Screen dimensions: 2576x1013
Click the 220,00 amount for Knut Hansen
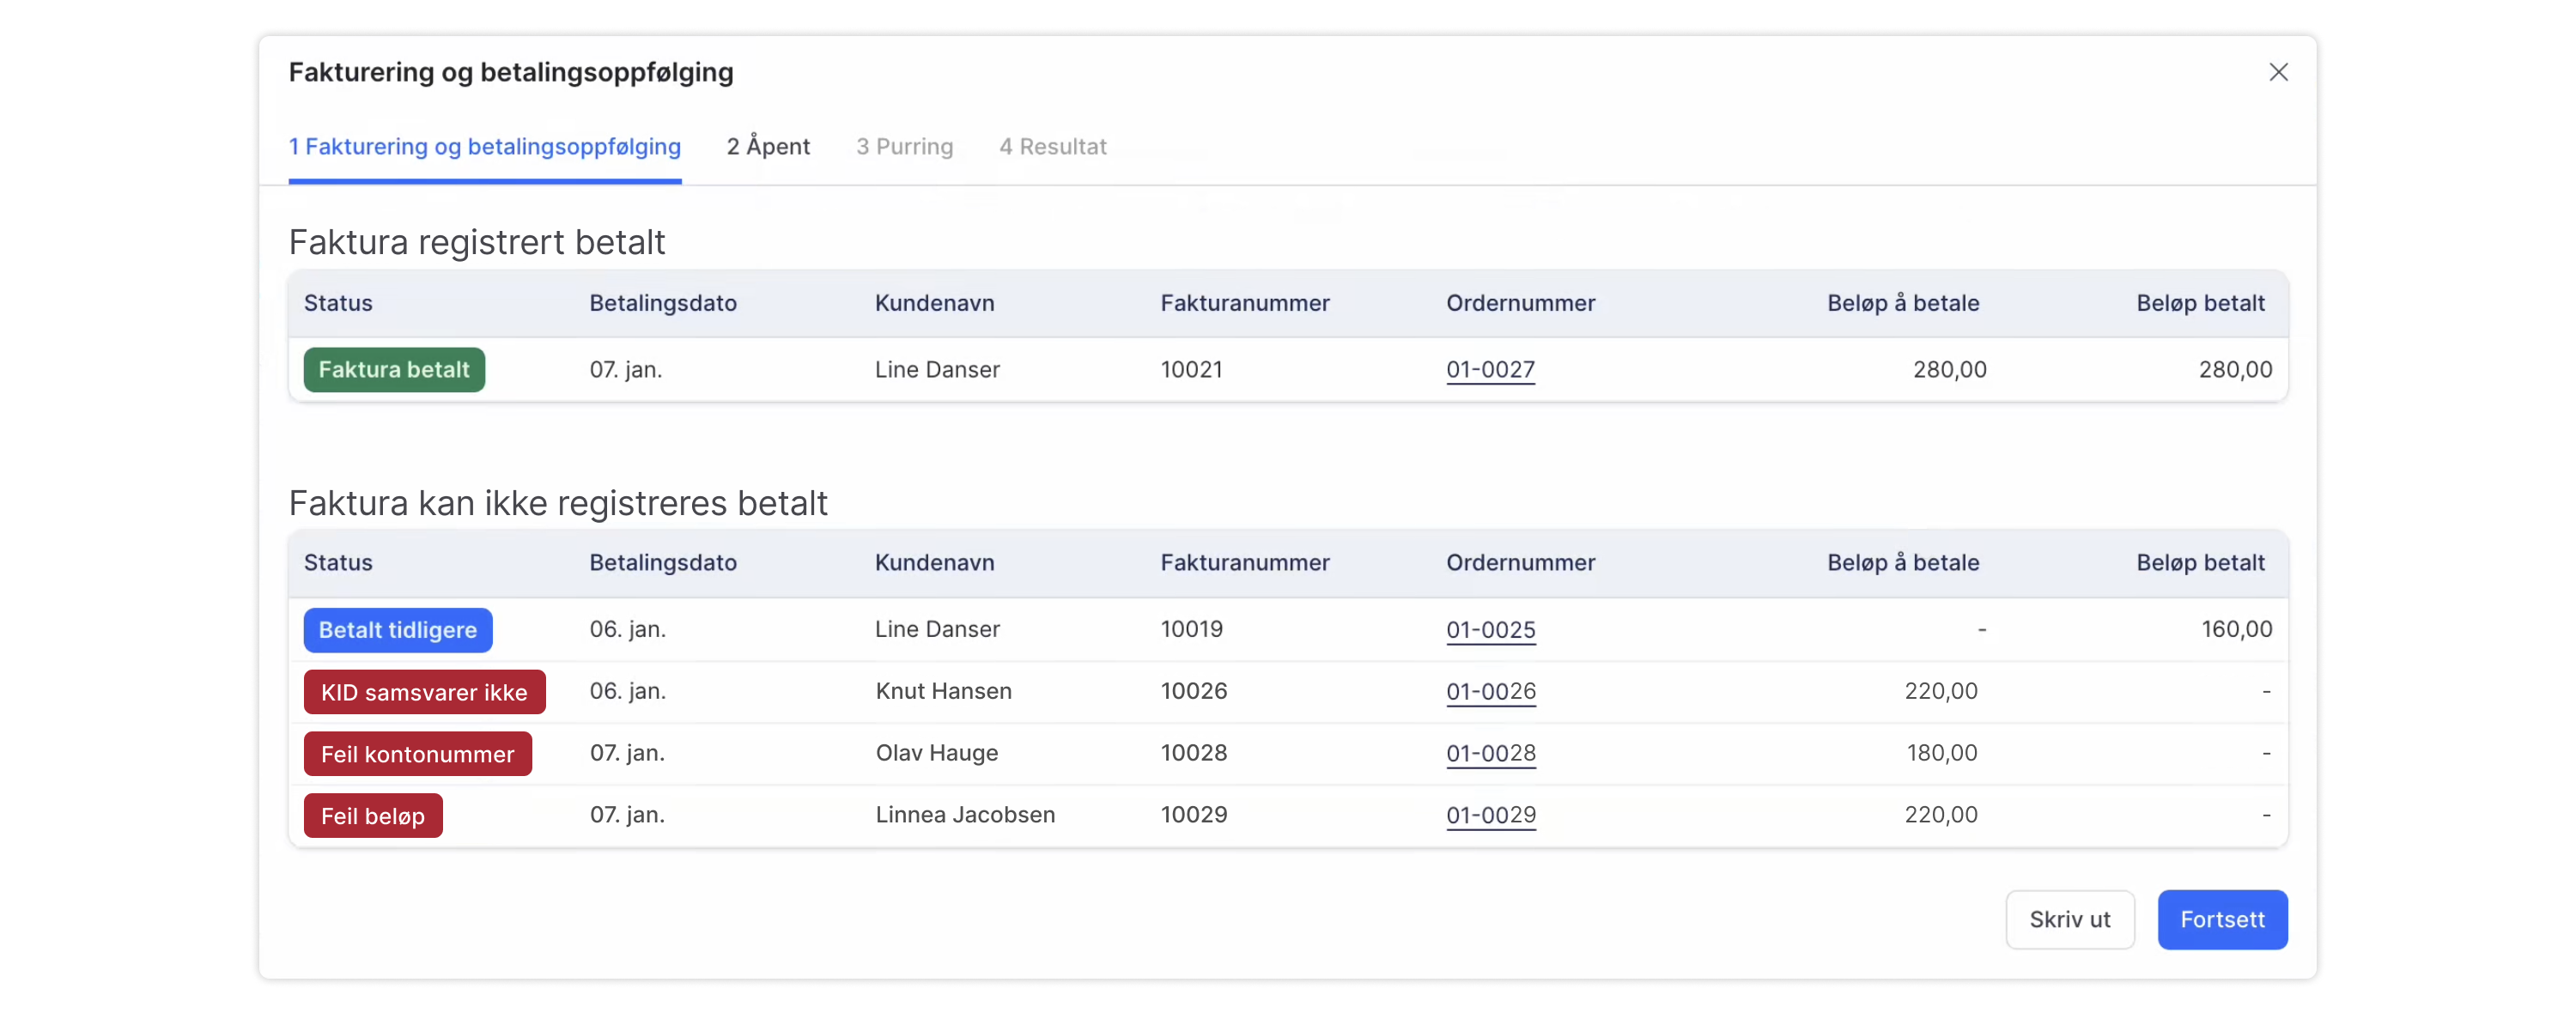[x=1940, y=691]
